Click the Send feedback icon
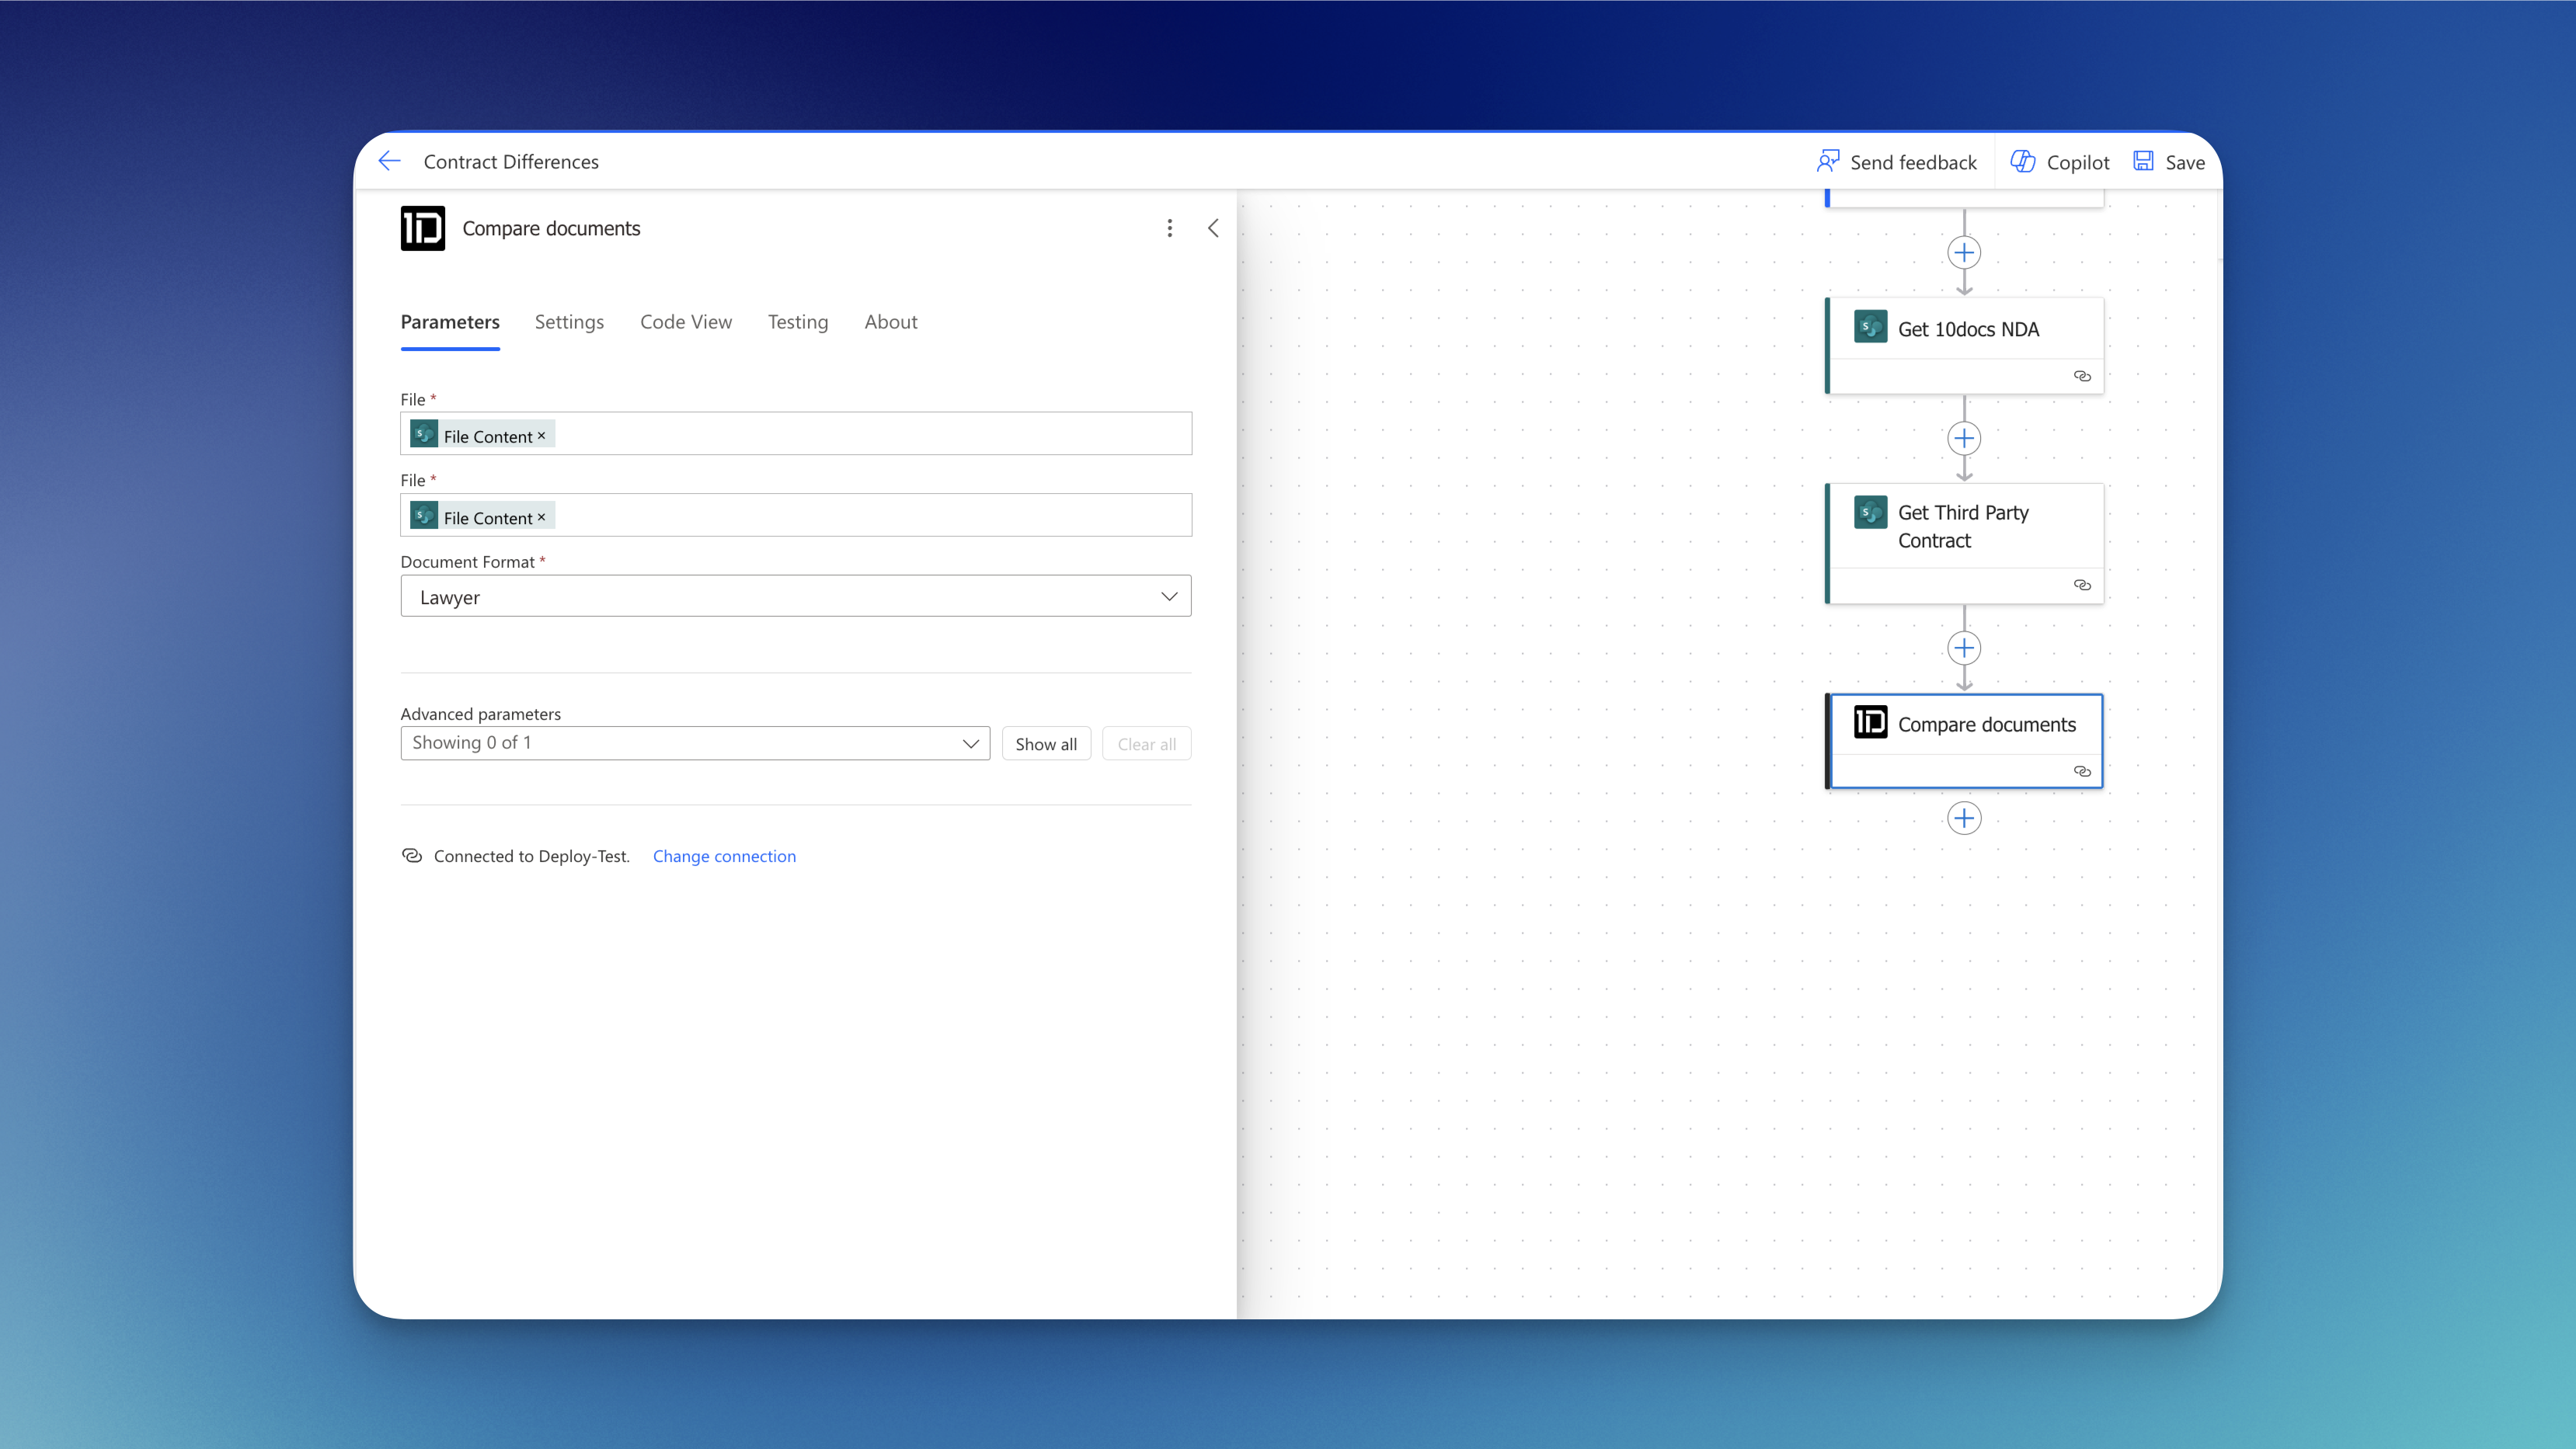This screenshot has height=1449, width=2576. (1828, 162)
